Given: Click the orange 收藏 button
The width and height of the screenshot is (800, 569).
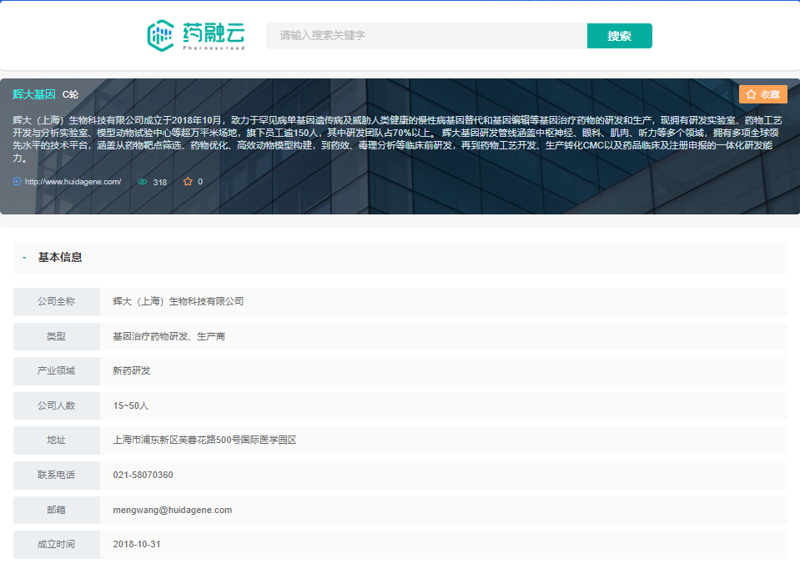Looking at the screenshot, I should tap(762, 94).
